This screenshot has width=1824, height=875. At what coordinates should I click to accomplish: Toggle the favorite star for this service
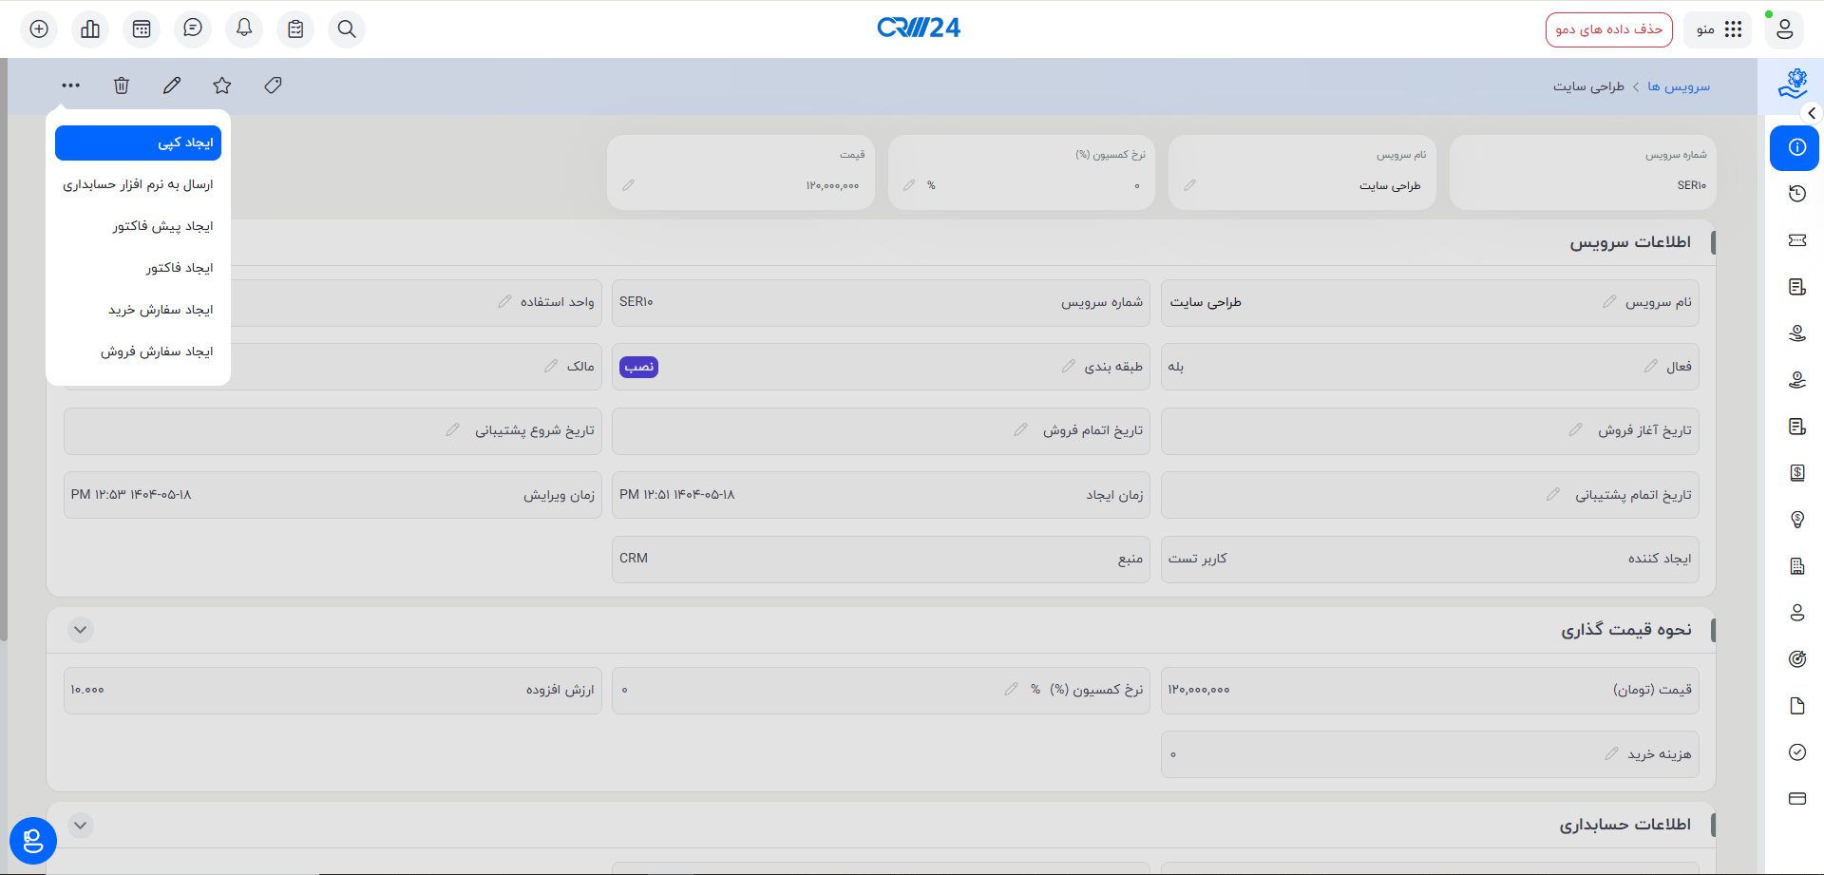221,86
